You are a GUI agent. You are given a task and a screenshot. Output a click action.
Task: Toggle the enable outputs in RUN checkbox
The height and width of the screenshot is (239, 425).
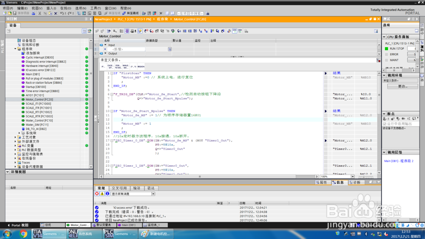385,124
